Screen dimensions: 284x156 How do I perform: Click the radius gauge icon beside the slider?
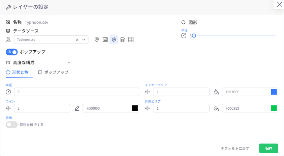click(184, 36)
